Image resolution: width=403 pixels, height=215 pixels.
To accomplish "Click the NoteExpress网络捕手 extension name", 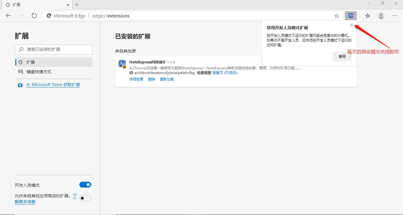I will [x=148, y=62].
